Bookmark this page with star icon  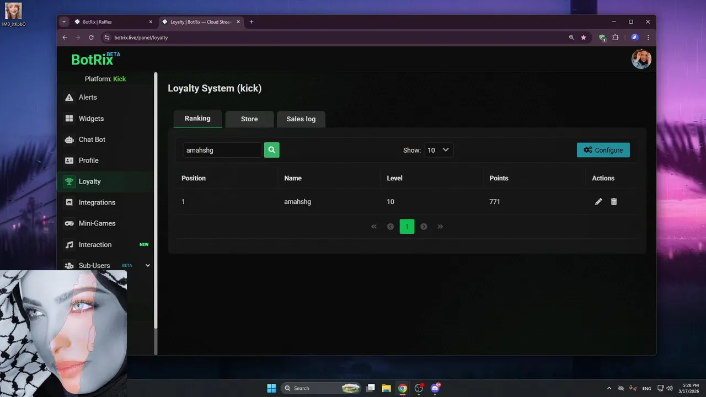584,37
